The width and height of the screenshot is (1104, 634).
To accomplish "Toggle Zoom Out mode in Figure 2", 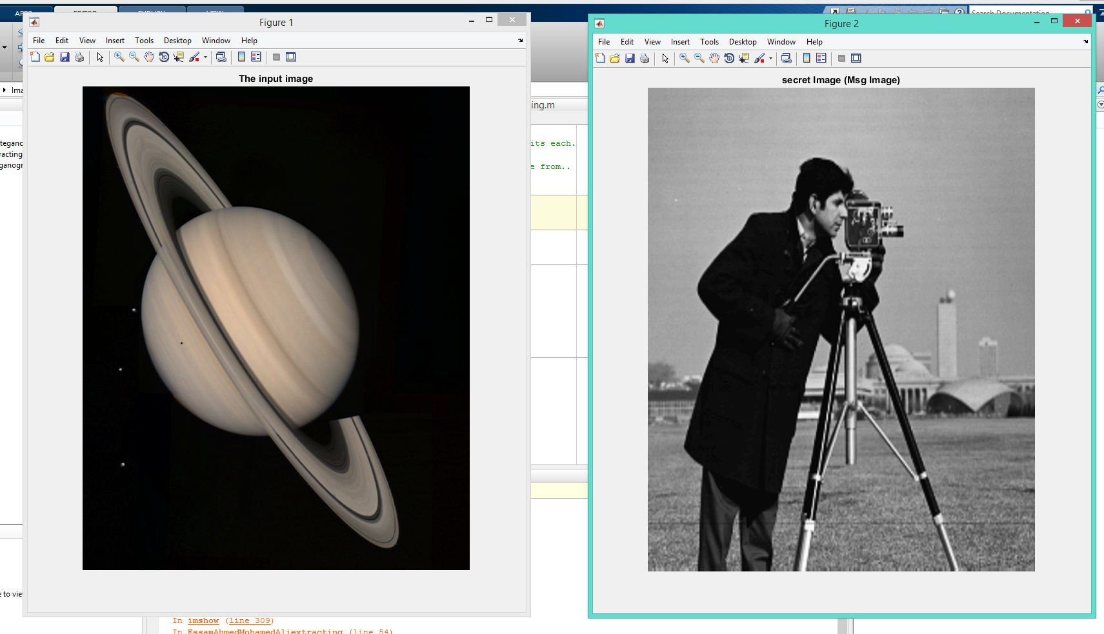I will [699, 58].
